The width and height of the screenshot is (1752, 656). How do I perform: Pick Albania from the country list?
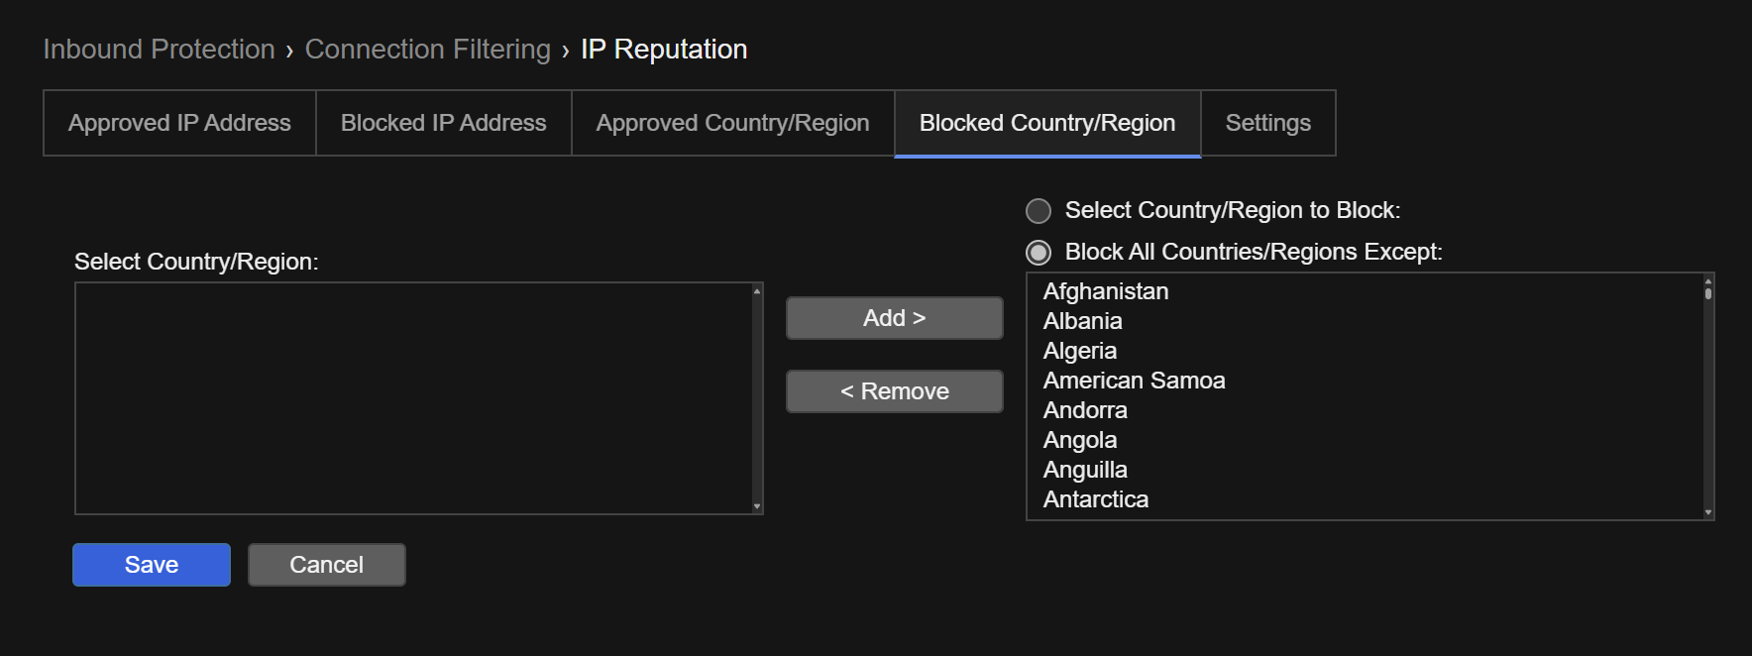coord(1082,321)
